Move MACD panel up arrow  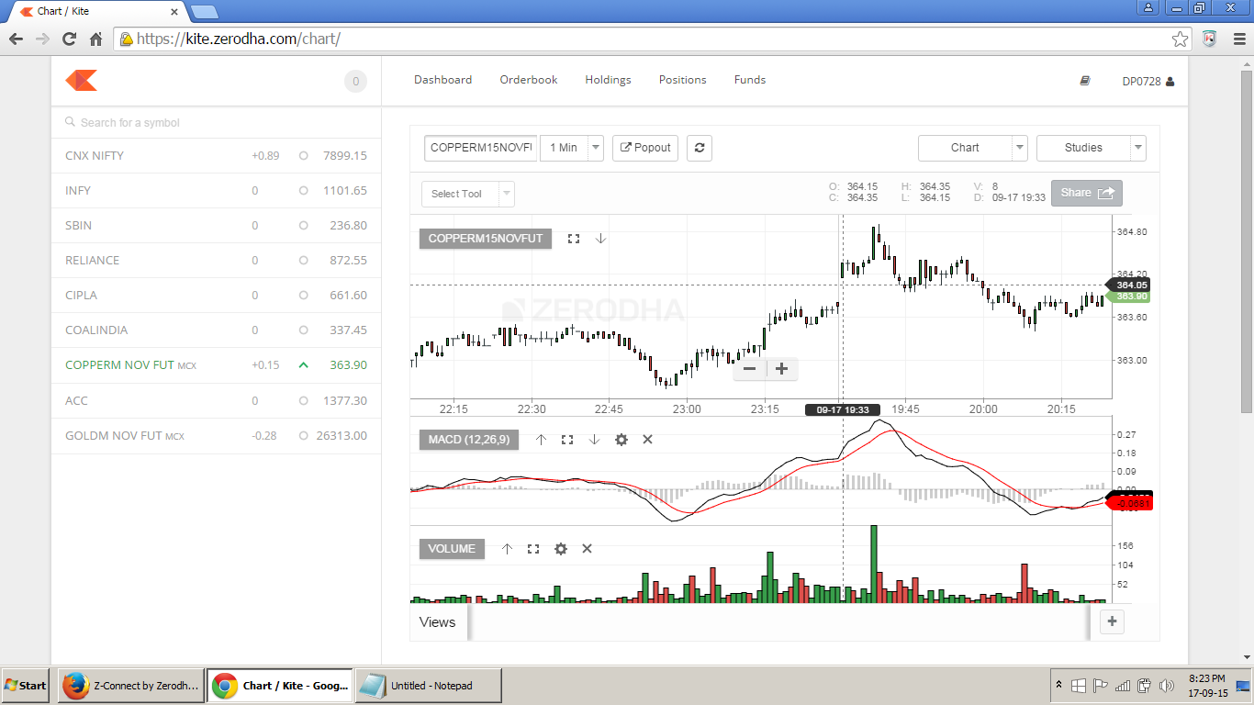541,440
